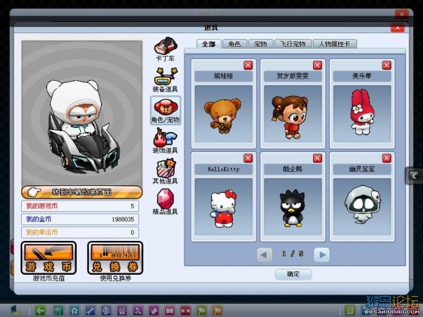Click green flag icon in bottom bar
The width and height of the screenshot is (423, 317).
pyautogui.click(x=201, y=311)
